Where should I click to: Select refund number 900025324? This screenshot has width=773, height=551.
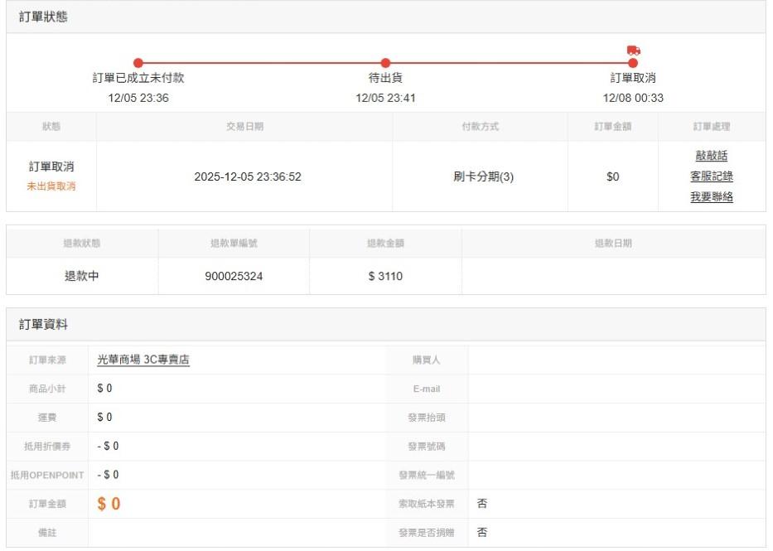coord(234,276)
